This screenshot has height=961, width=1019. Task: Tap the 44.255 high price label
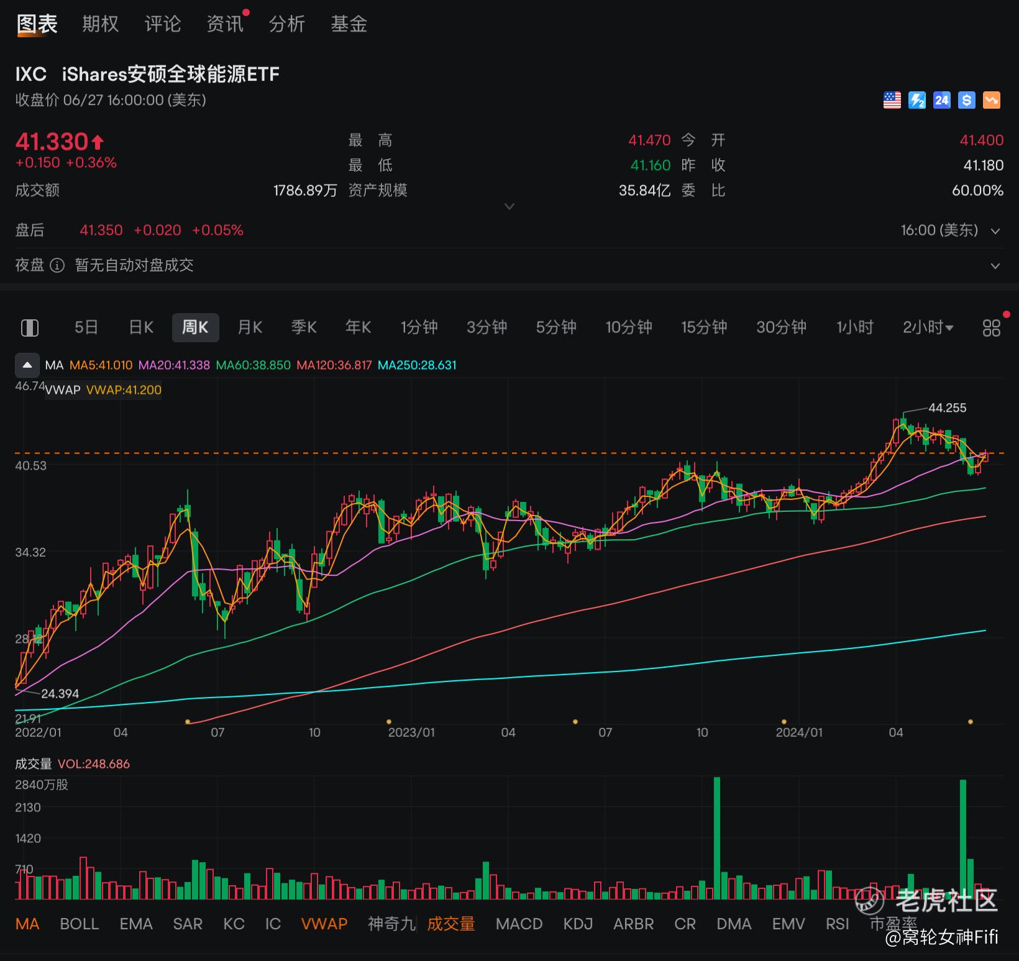pyautogui.click(x=947, y=408)
